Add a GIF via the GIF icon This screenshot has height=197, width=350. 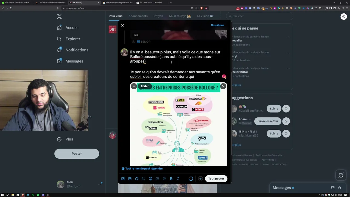click(130, 179)
